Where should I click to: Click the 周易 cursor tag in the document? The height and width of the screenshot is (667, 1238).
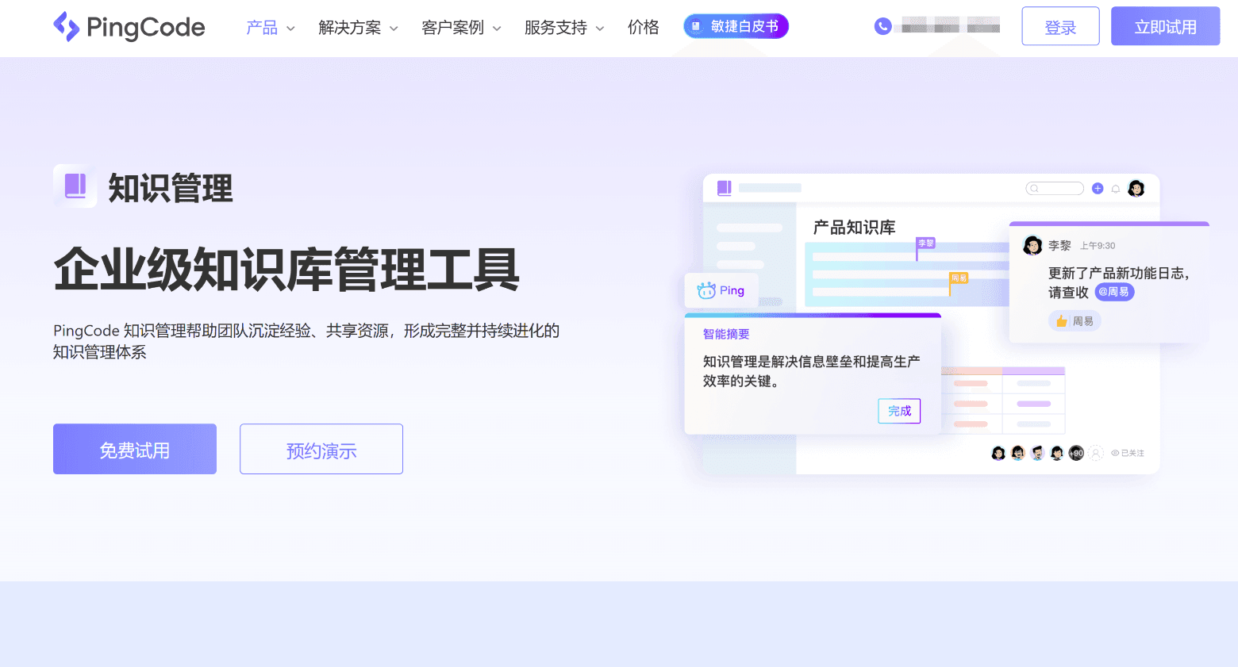[x=959, y=278]
